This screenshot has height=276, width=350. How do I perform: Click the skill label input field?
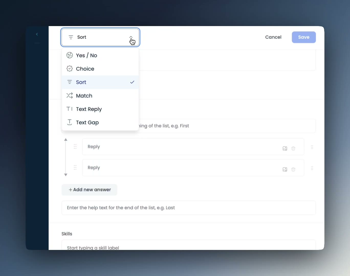189,245
